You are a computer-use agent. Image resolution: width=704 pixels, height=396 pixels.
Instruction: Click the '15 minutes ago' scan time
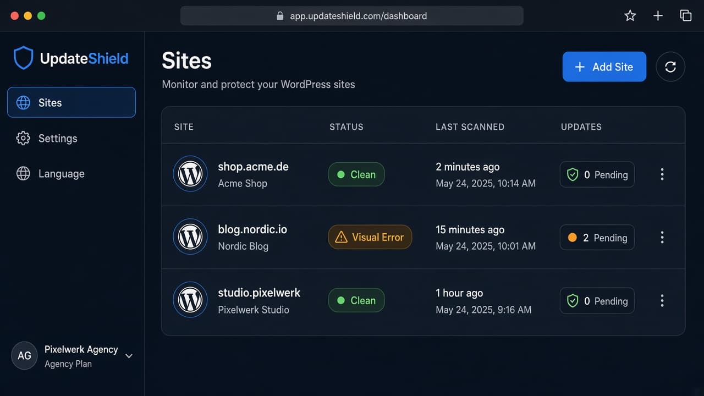tap(470, 229)
